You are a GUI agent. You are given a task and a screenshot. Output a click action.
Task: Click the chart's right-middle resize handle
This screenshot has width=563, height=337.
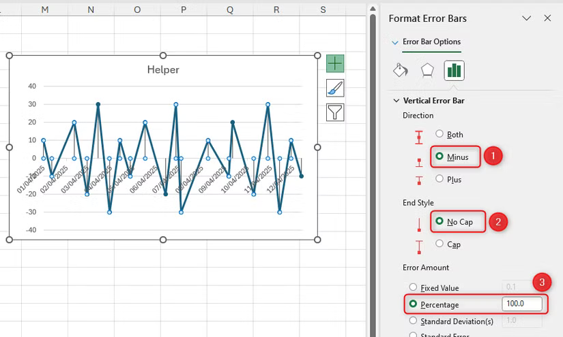click(317, 147)
